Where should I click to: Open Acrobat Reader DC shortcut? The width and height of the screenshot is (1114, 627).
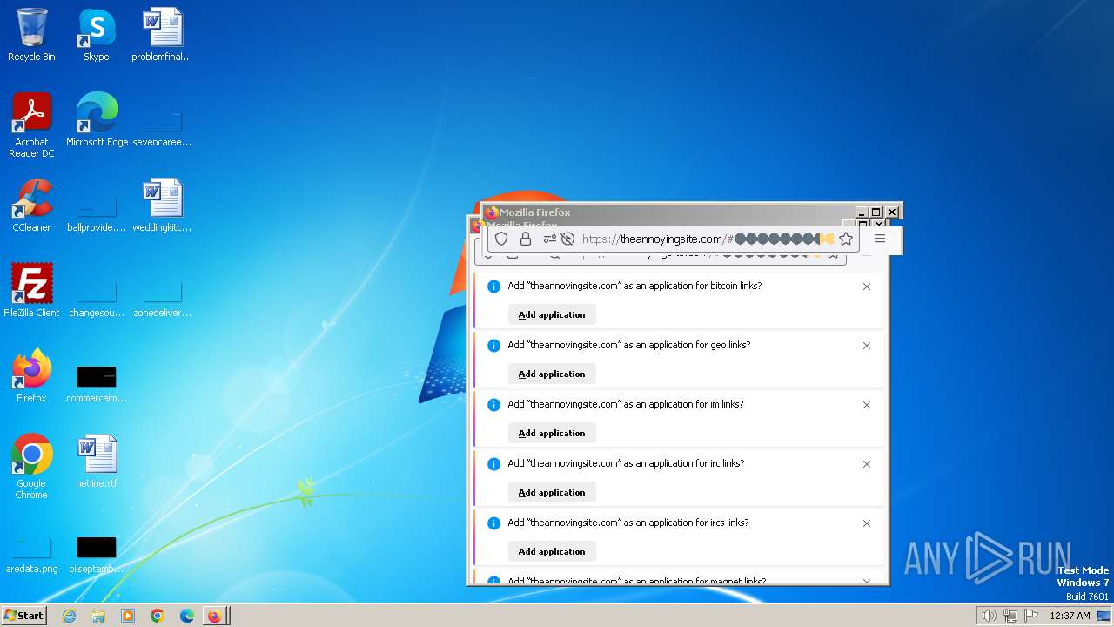click(31, 125)
